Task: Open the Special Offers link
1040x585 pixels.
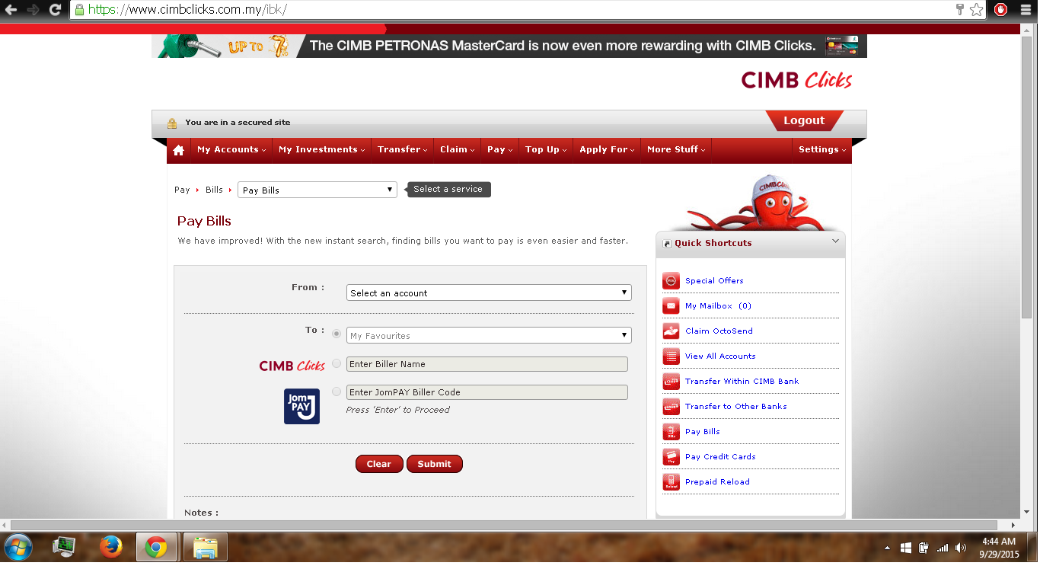Action: pos(714,281)
